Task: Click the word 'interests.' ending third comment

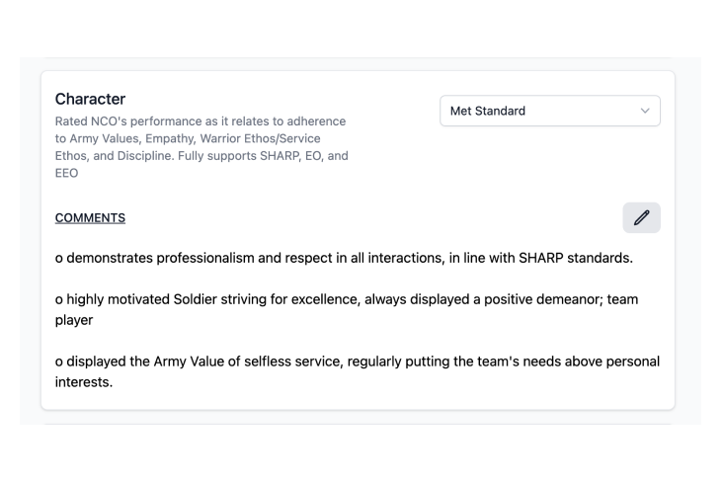Action: [x=83, y=382]
